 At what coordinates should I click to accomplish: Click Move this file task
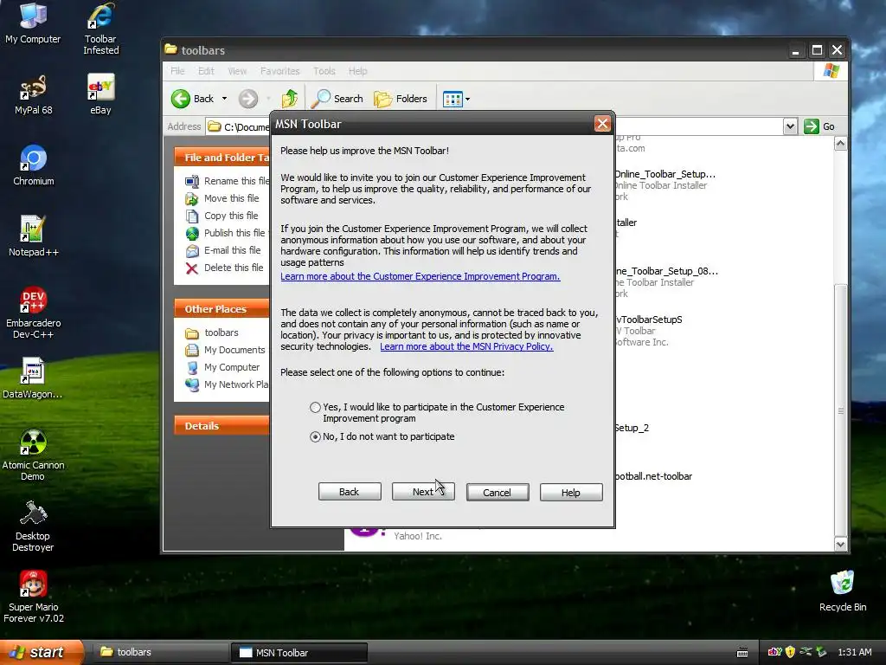(x=222, y=198)
